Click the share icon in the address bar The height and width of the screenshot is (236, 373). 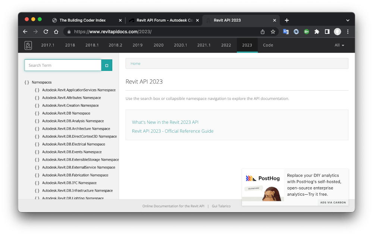point(263,32)
